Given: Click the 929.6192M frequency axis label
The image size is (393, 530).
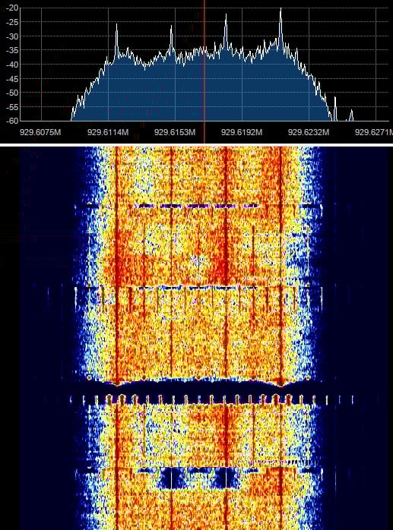Looking at the screenshot, I should click(242, 132).
